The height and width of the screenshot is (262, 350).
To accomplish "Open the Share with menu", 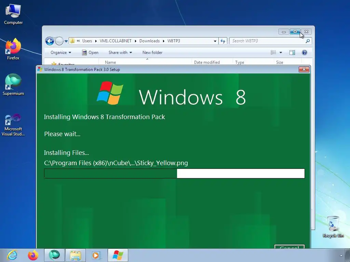I will (x=120, y=53).
